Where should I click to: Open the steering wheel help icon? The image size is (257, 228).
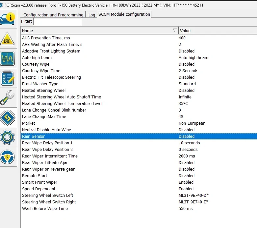[x=8, y=157]
